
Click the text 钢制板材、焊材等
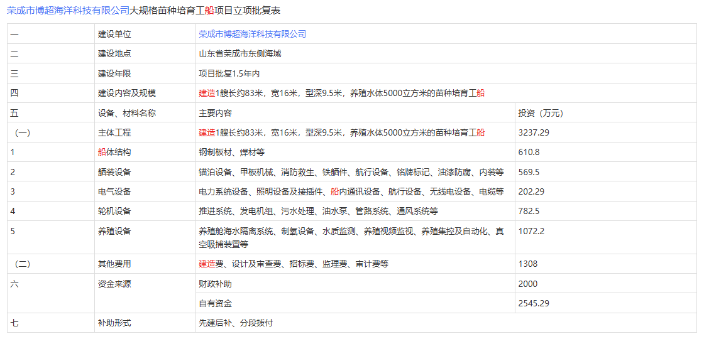point(232,153)
